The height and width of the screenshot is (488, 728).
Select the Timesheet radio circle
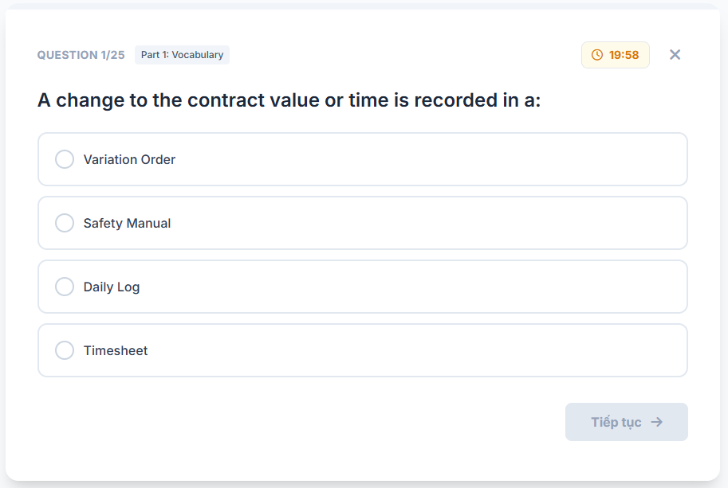(x=65, y=350)
